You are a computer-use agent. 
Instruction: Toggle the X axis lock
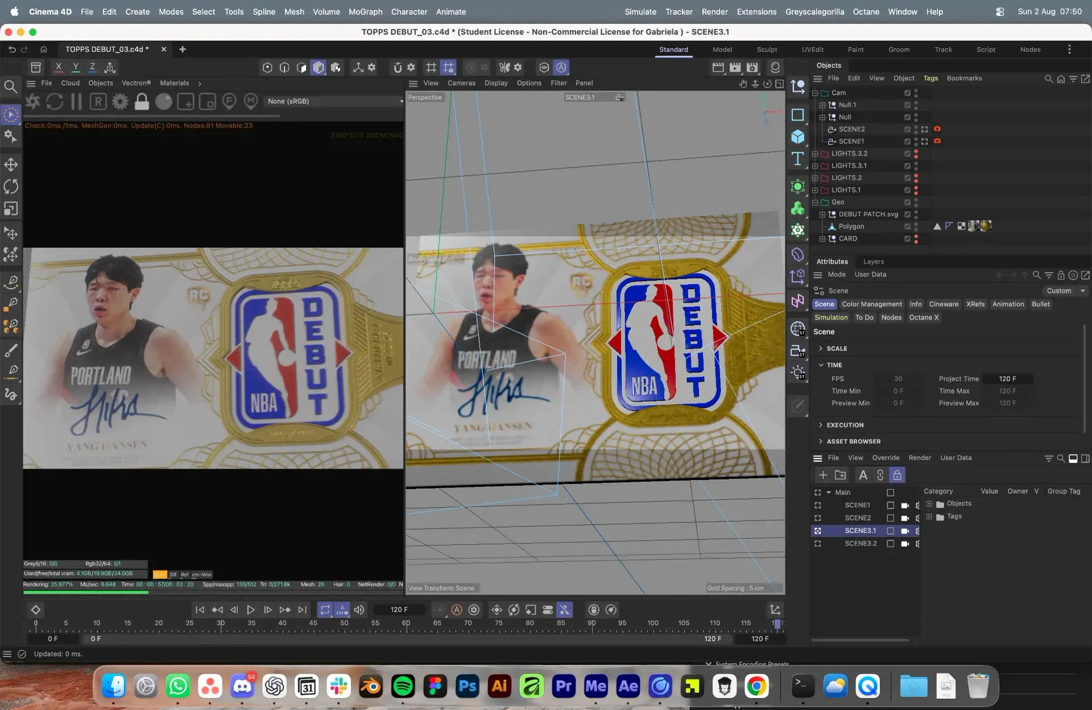pyautogui.click(x=58, y=67)
